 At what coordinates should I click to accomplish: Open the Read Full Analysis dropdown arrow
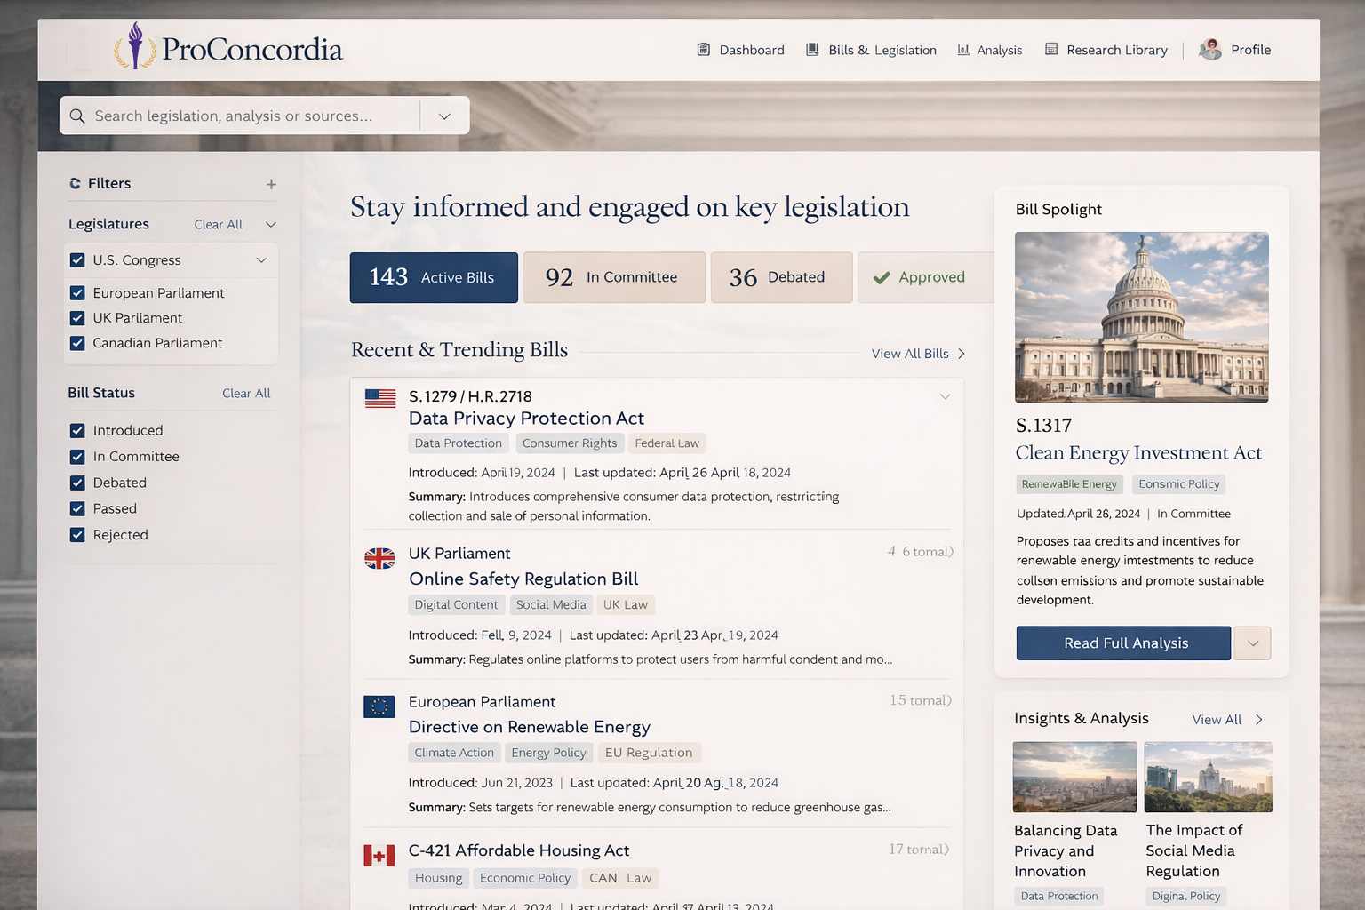pos(1252,643)
